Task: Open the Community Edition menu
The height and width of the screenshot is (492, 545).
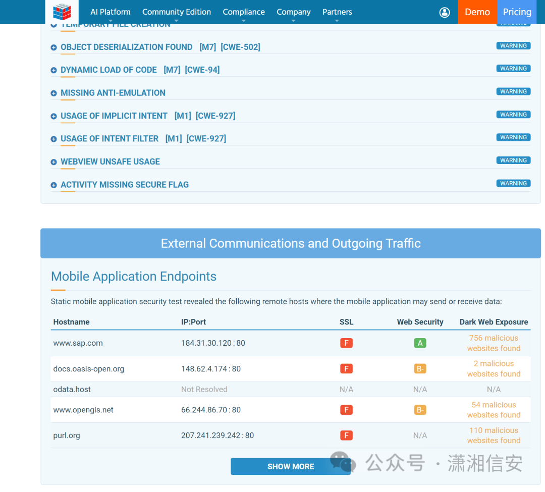Action: [x=177, y=12]
